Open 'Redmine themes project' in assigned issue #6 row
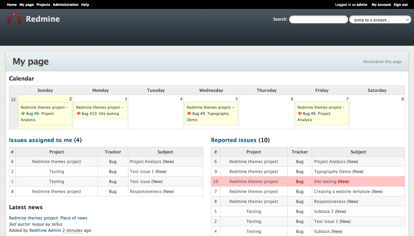 (57, 161)
